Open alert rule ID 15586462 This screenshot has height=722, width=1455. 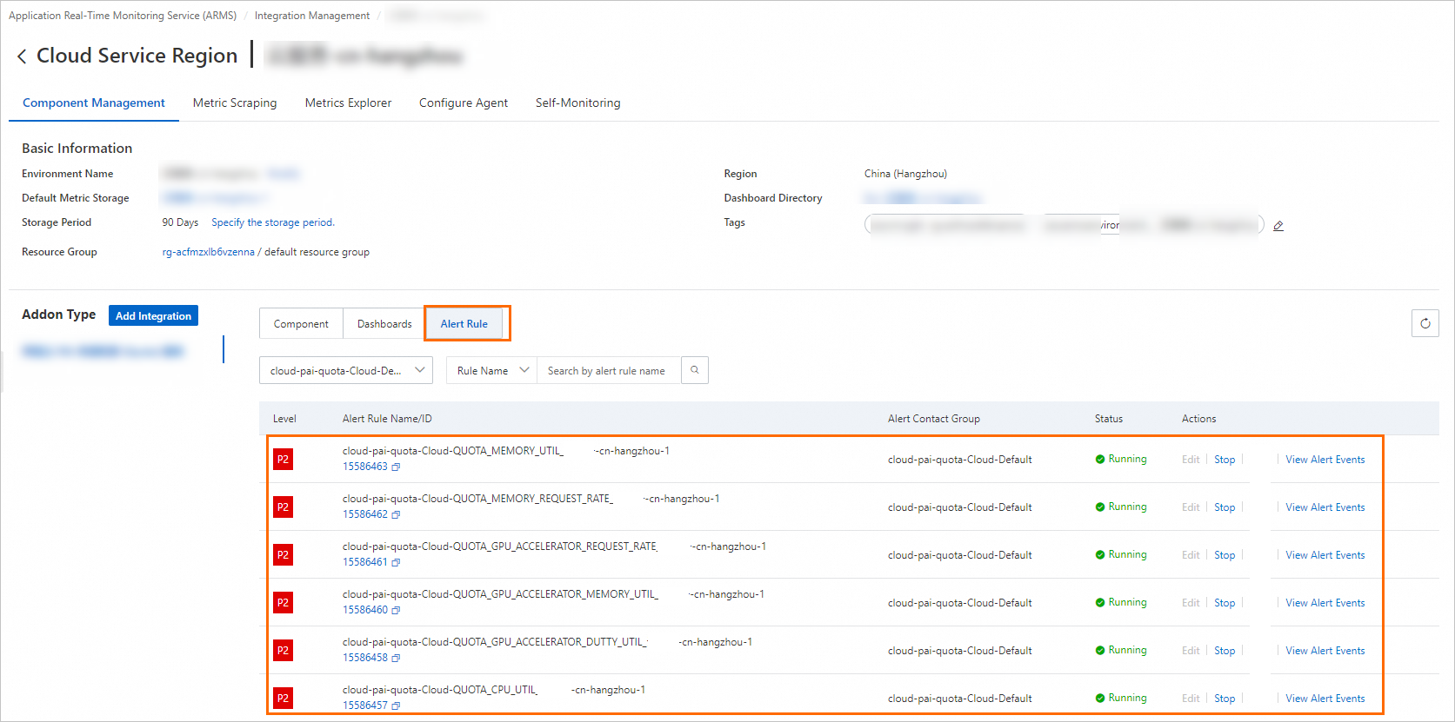pyautogui.click(x=364, y=514)
